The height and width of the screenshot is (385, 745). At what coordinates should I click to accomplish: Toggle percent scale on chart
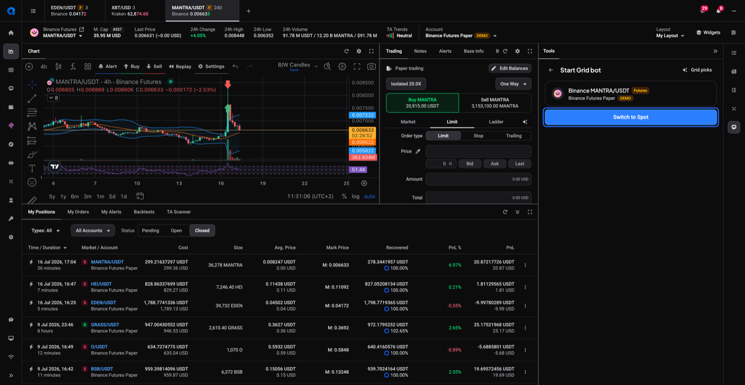pyautogui.click(x=344, y=196)
